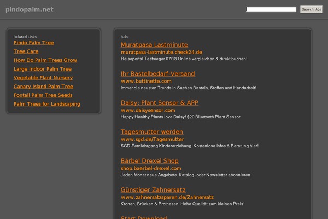
Task: Follow the Foxtail Palm Tree Seeds link
Action: click(x=43, y=95)
